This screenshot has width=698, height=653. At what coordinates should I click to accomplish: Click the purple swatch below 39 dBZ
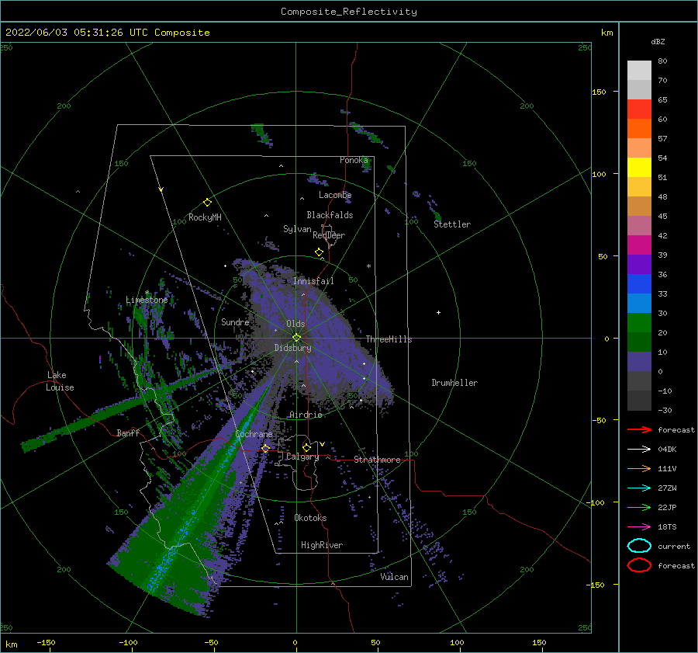[639, 264]
